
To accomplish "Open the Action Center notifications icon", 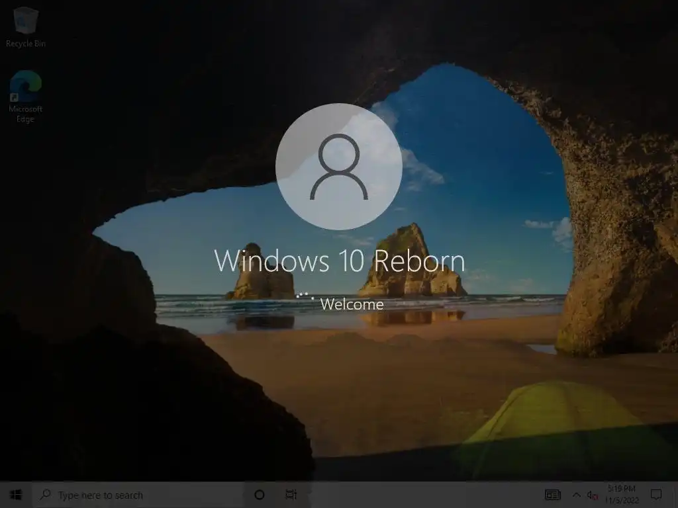I will (656, 495).
